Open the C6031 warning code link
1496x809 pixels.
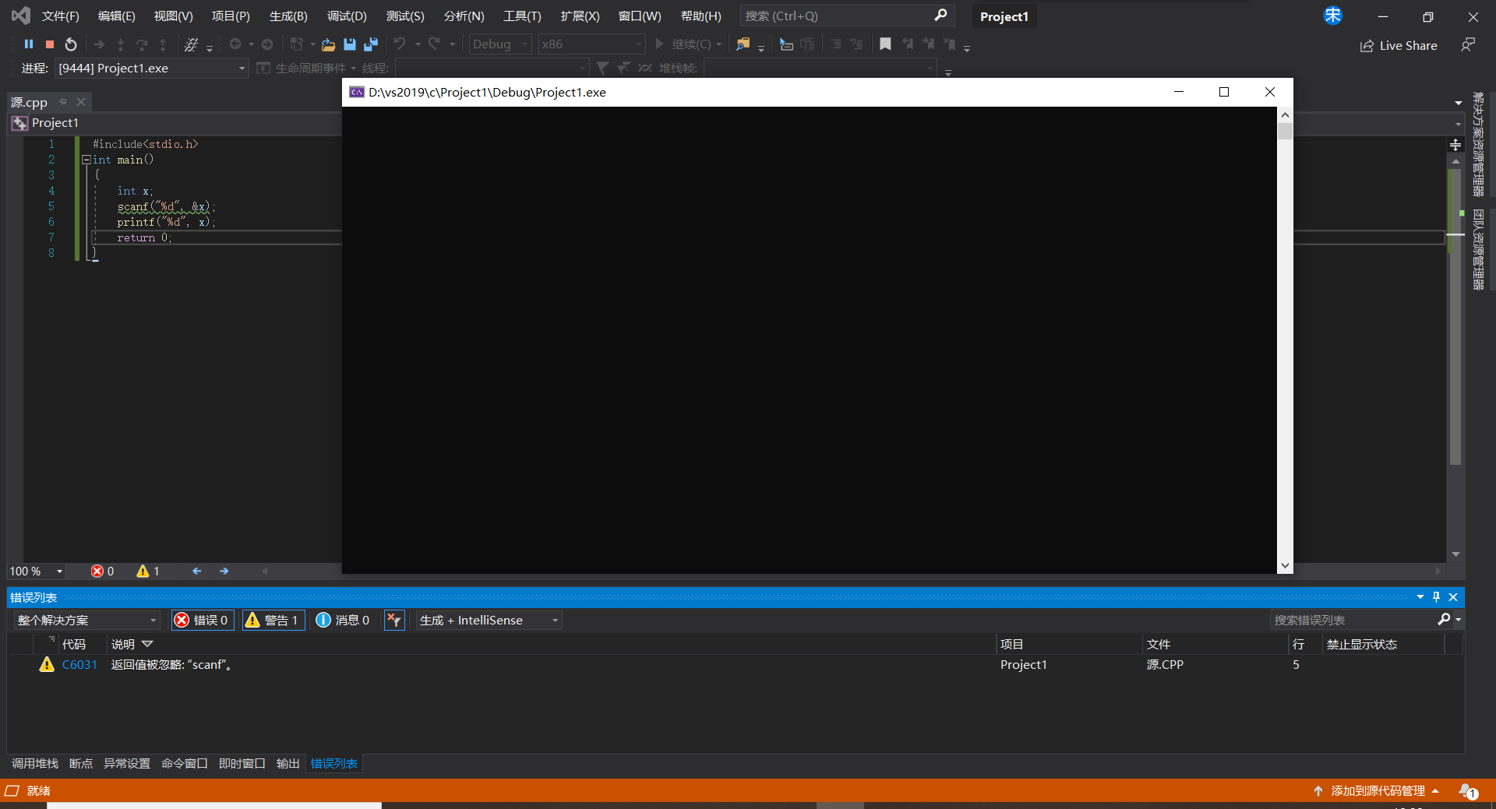pos(79,664)
